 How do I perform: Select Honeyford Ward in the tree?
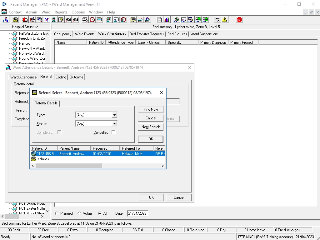coord(32,53)
